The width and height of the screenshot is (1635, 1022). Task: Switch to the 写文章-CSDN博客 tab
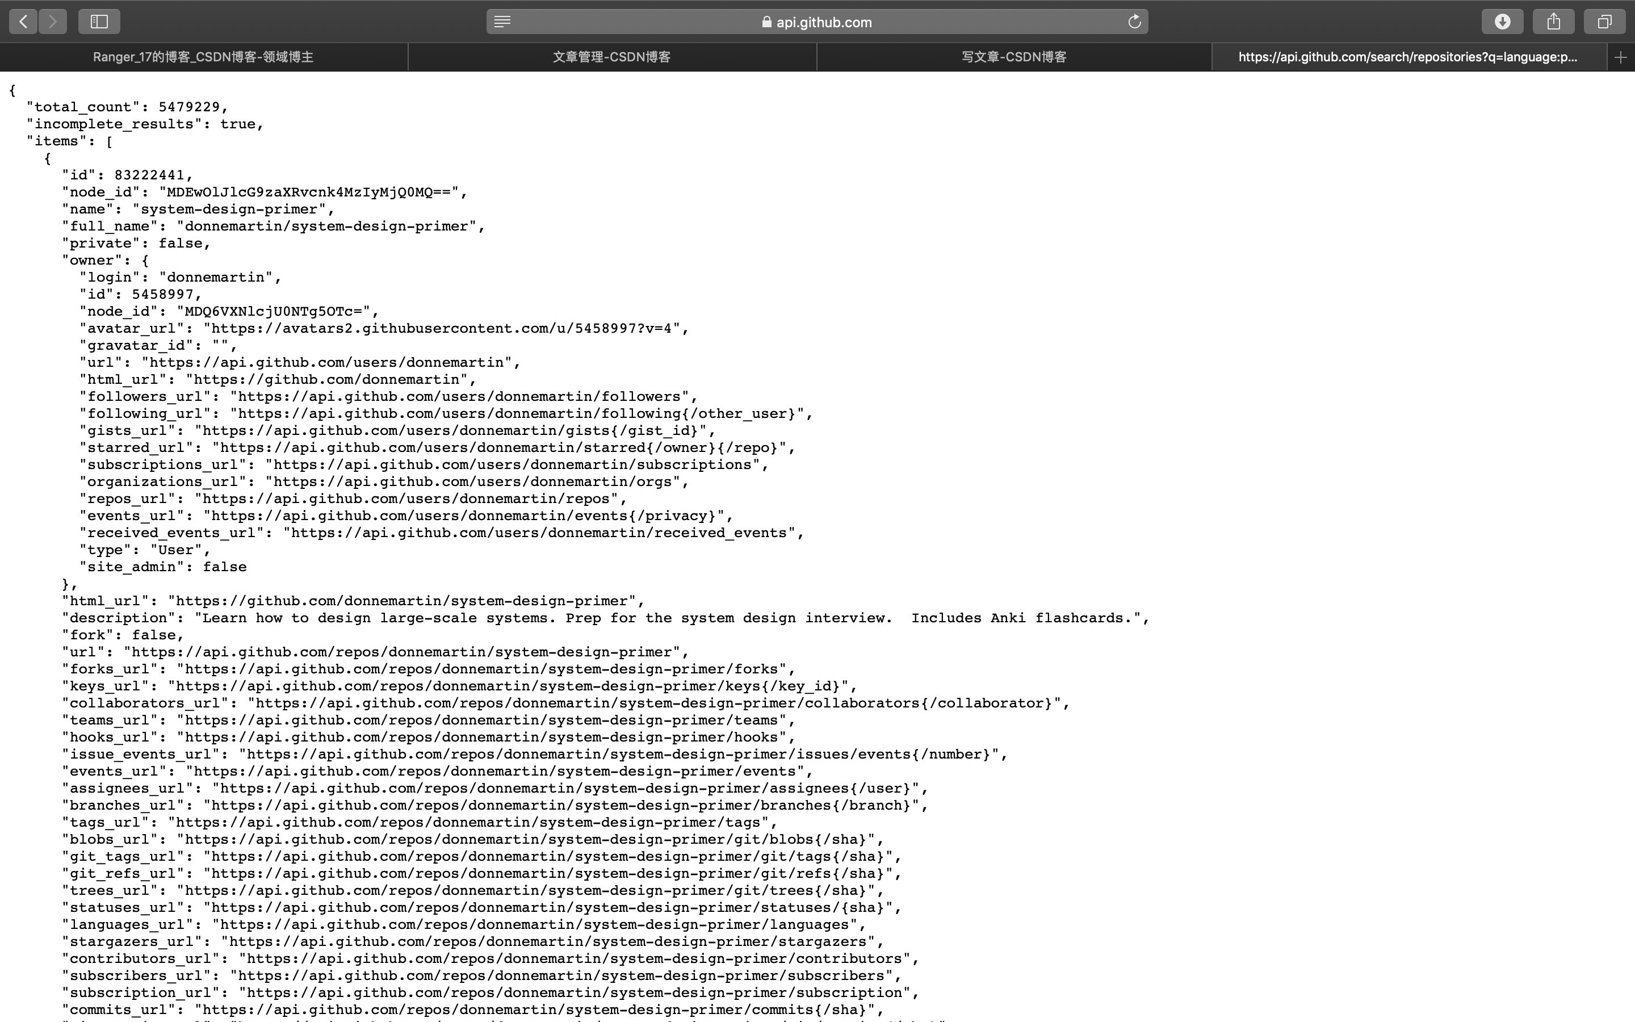[1013, 57]
